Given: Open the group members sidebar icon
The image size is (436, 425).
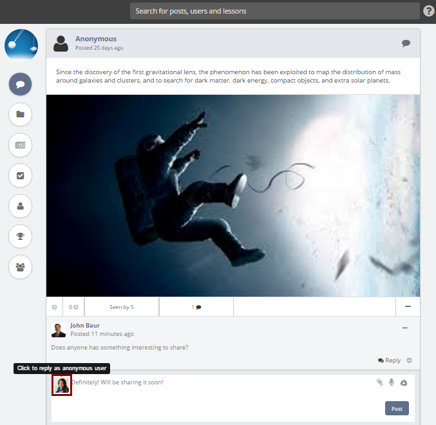Looking at the screenshot, I should (x=21, y=267).
